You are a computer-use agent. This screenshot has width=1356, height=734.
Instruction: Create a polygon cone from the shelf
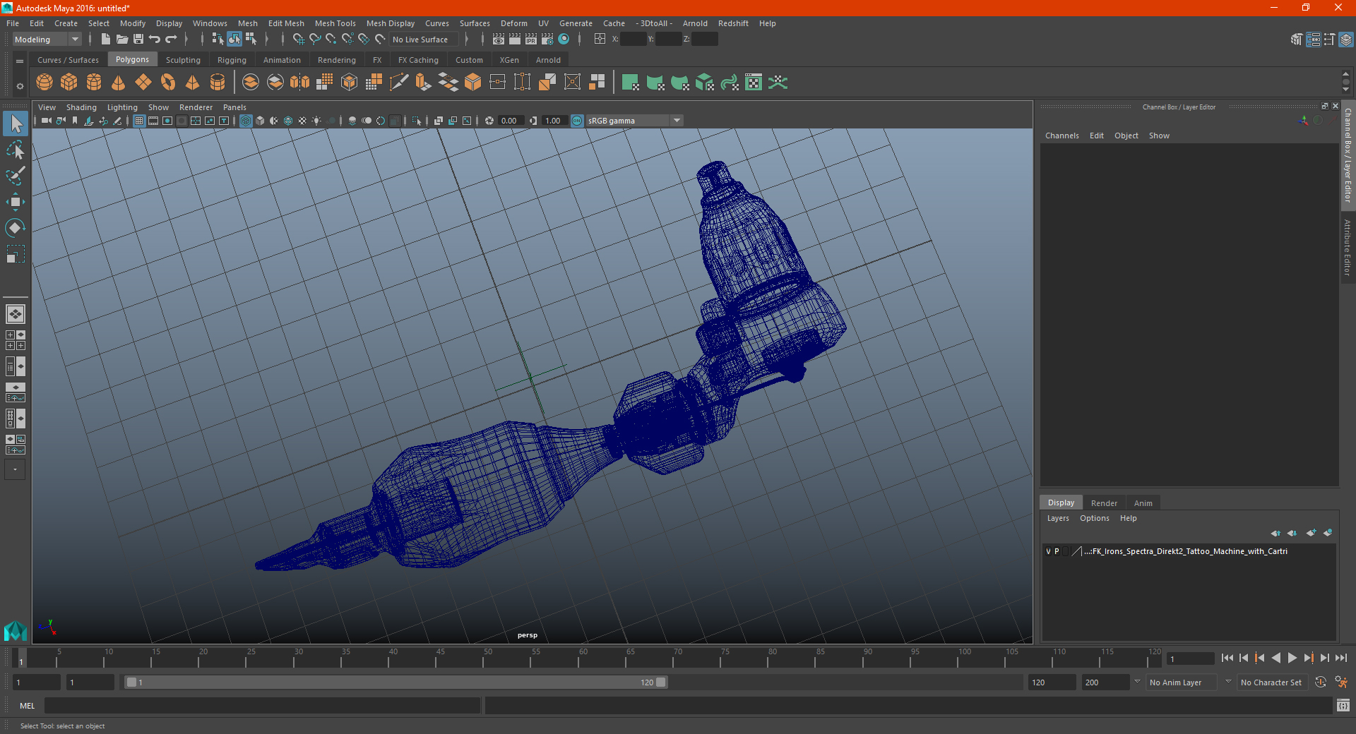[x=119, y=83]
